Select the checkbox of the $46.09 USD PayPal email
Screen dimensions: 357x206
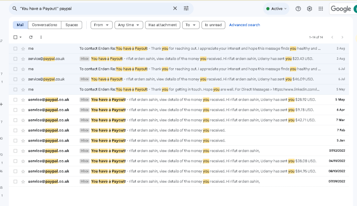click(x=15, y=79)
